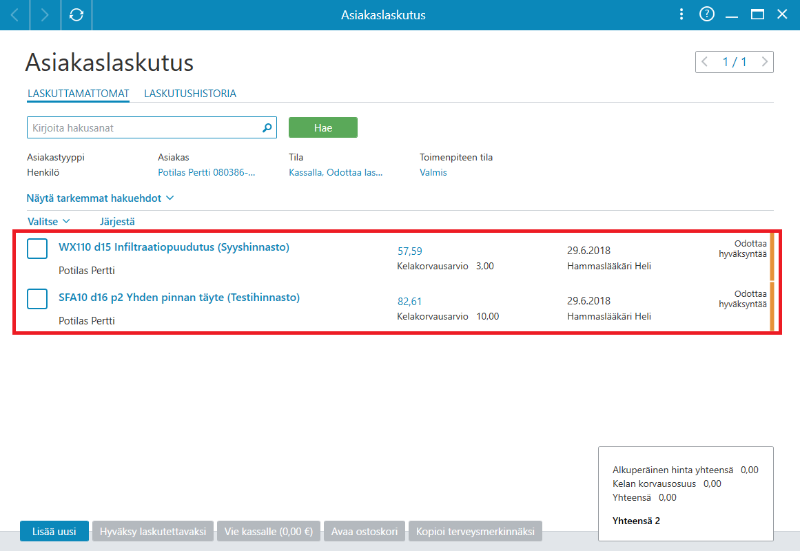Refresh the Asiakaslaskutus view
This screenshot has height=551, width=800.
point(76,14)
